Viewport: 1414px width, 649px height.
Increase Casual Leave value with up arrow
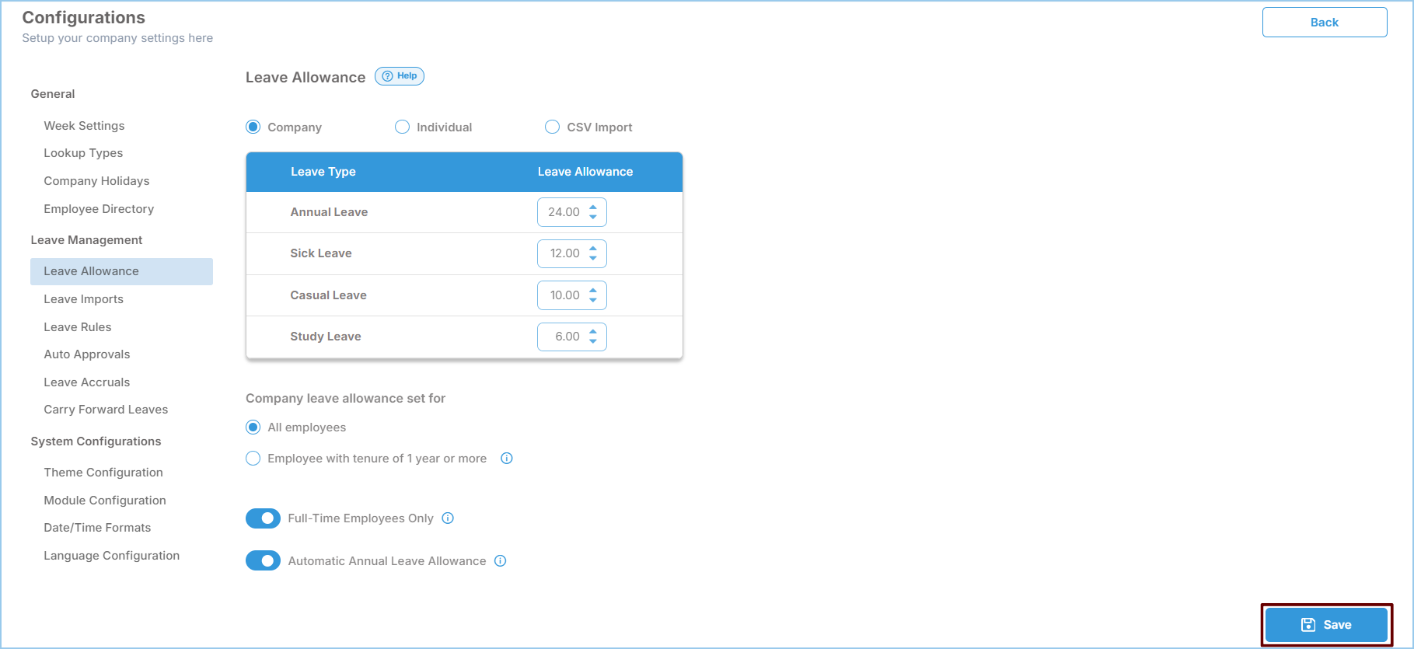[x=593, y=291]
